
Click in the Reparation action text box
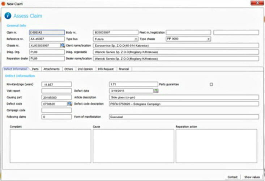(x=216, y=146)
